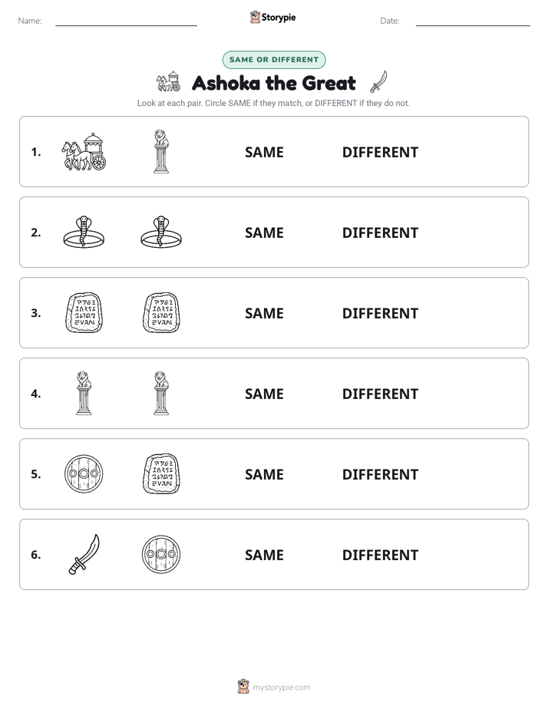This screenshot has width=548, height=709.
Task: Click the round shield icon in row 5
Action: pos(84,473)
